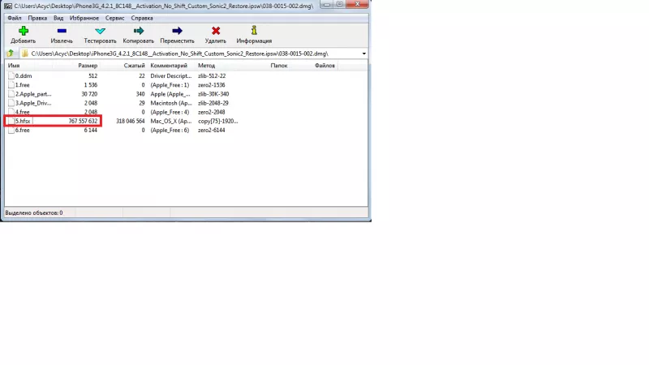Image resolution: width=649 pixels, height=365 pixels.
Task: Click the 7-Zip icon in the title bar
Action: pos(8,6)
